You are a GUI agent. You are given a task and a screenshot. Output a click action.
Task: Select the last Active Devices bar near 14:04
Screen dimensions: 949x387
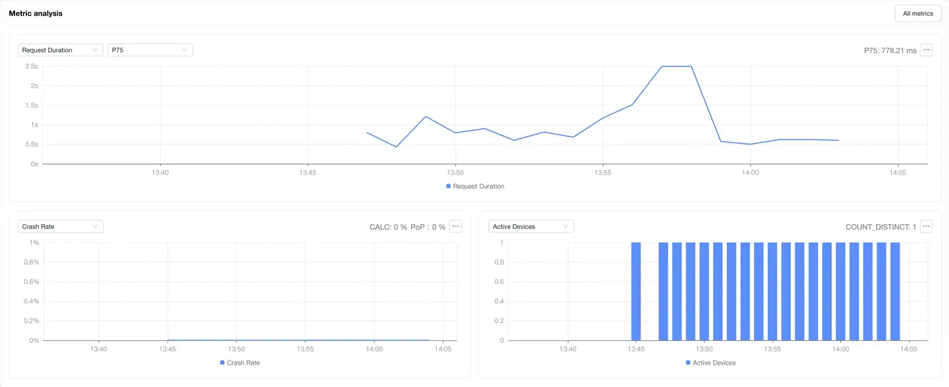pos(895,291)
